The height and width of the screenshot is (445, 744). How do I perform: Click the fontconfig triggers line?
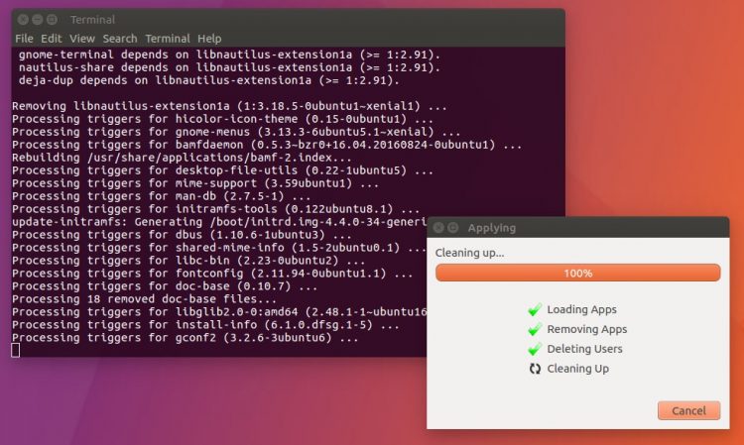pos(212,273)
